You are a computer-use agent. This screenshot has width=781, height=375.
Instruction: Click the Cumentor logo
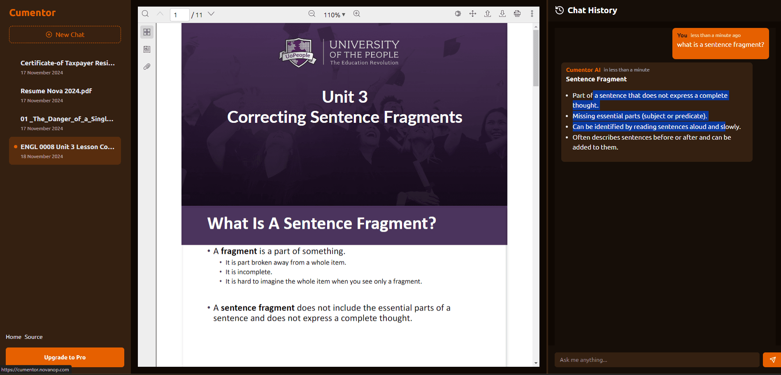tap(33, 13)
